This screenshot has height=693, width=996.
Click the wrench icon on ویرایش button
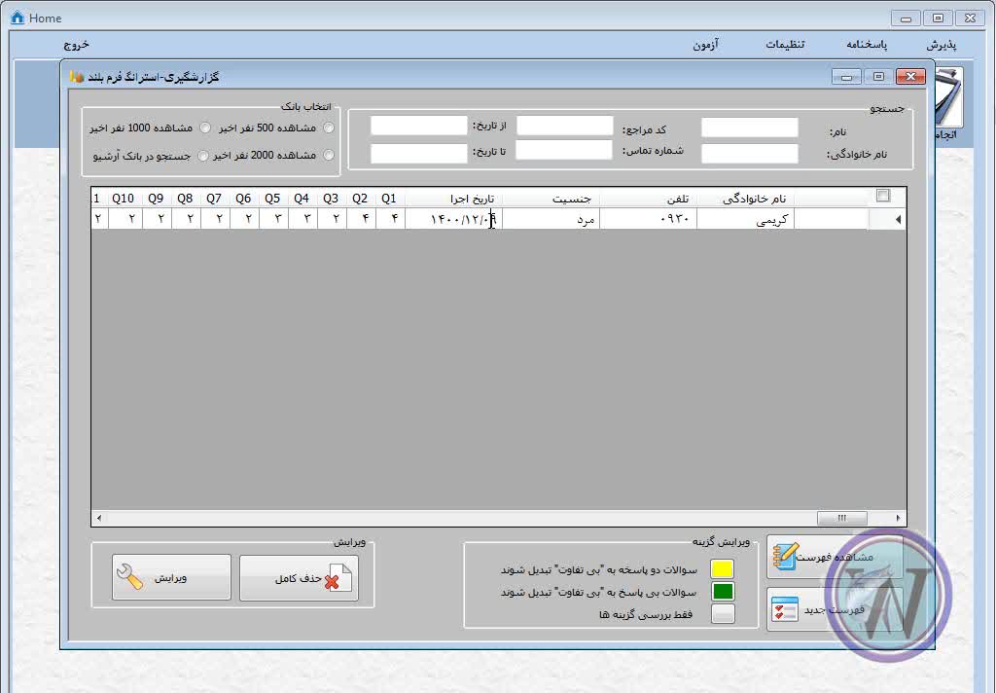tap(128, 577)
